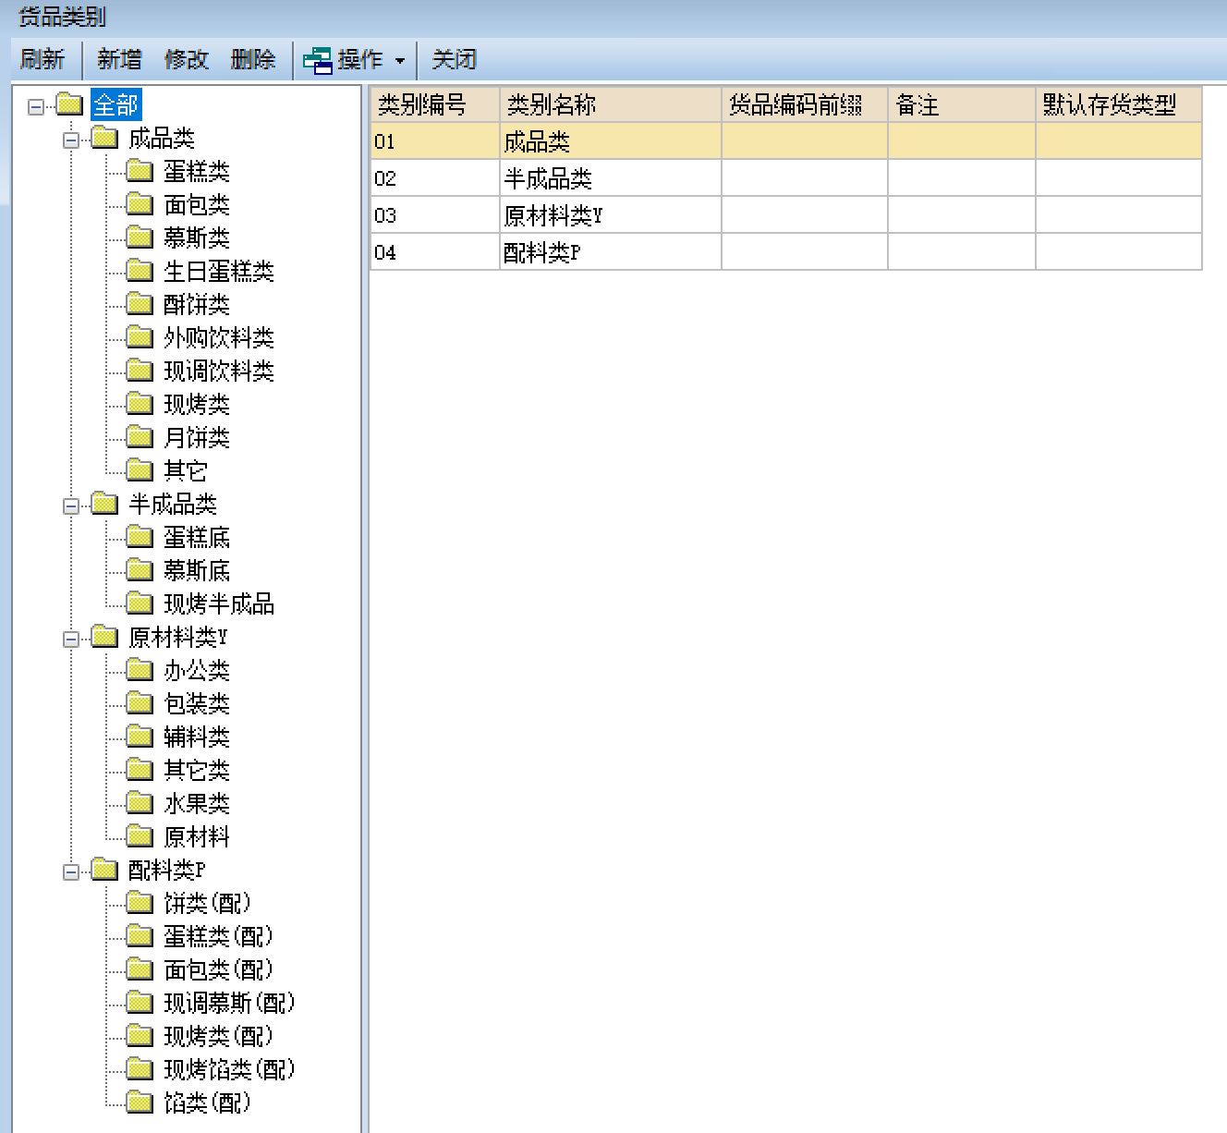Select the 现烤半成品 tree item

point(219,604)
